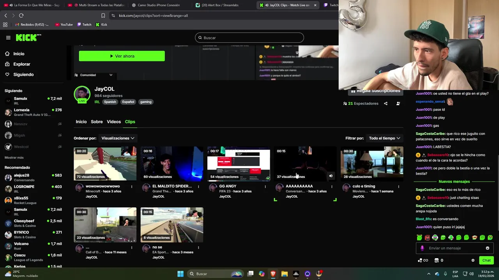Image resolution: width=499 pixels, height=280 pixels.
Task: Insert the headphones green emote
Action: tap(435, 237)
